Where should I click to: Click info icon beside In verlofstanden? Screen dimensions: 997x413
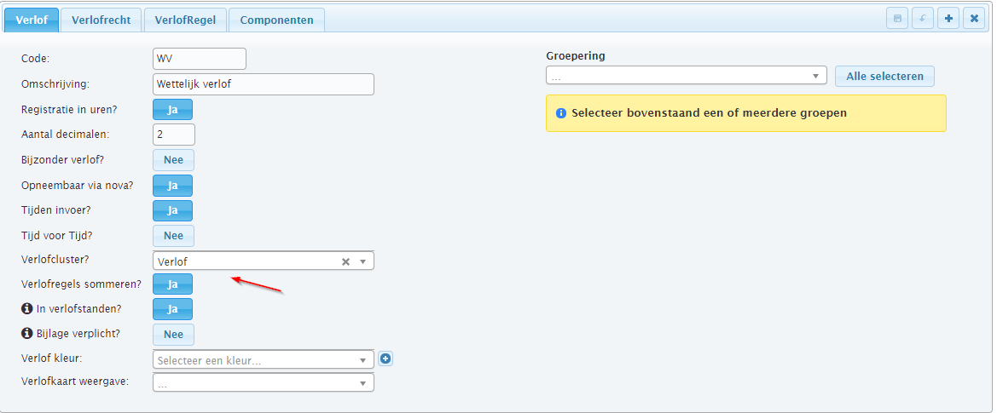click(x=26, y=309)
